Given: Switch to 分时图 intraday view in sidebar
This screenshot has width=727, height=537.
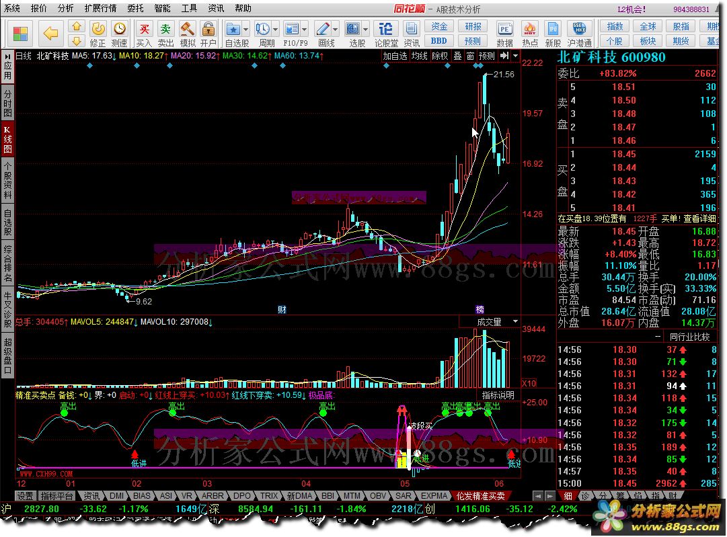Looking at the screenshot, I should pyautogui.click(x=7, y=103).
